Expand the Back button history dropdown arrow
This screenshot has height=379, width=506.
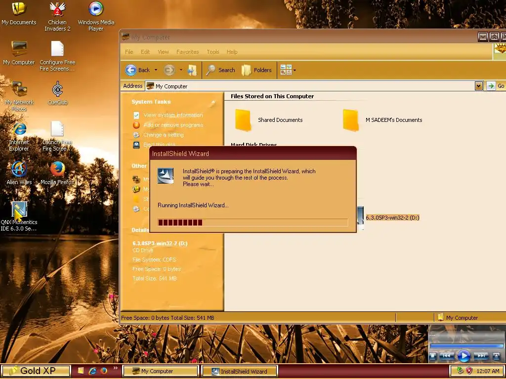pyautogui.click(x=156, y=70)
